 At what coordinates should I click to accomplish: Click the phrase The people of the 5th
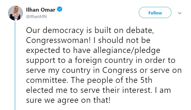tap(112, 80)
